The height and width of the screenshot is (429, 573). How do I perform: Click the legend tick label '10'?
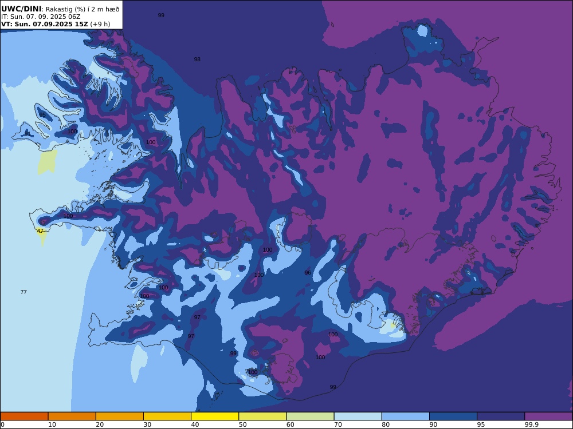click(52, 424)
